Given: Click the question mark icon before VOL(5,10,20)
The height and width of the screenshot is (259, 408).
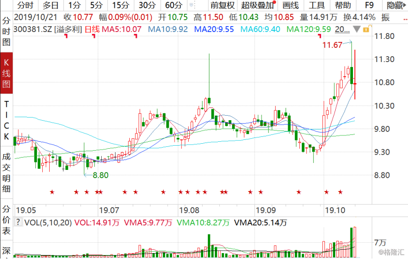Looking at the screenshot, I should tap(18, 223).
